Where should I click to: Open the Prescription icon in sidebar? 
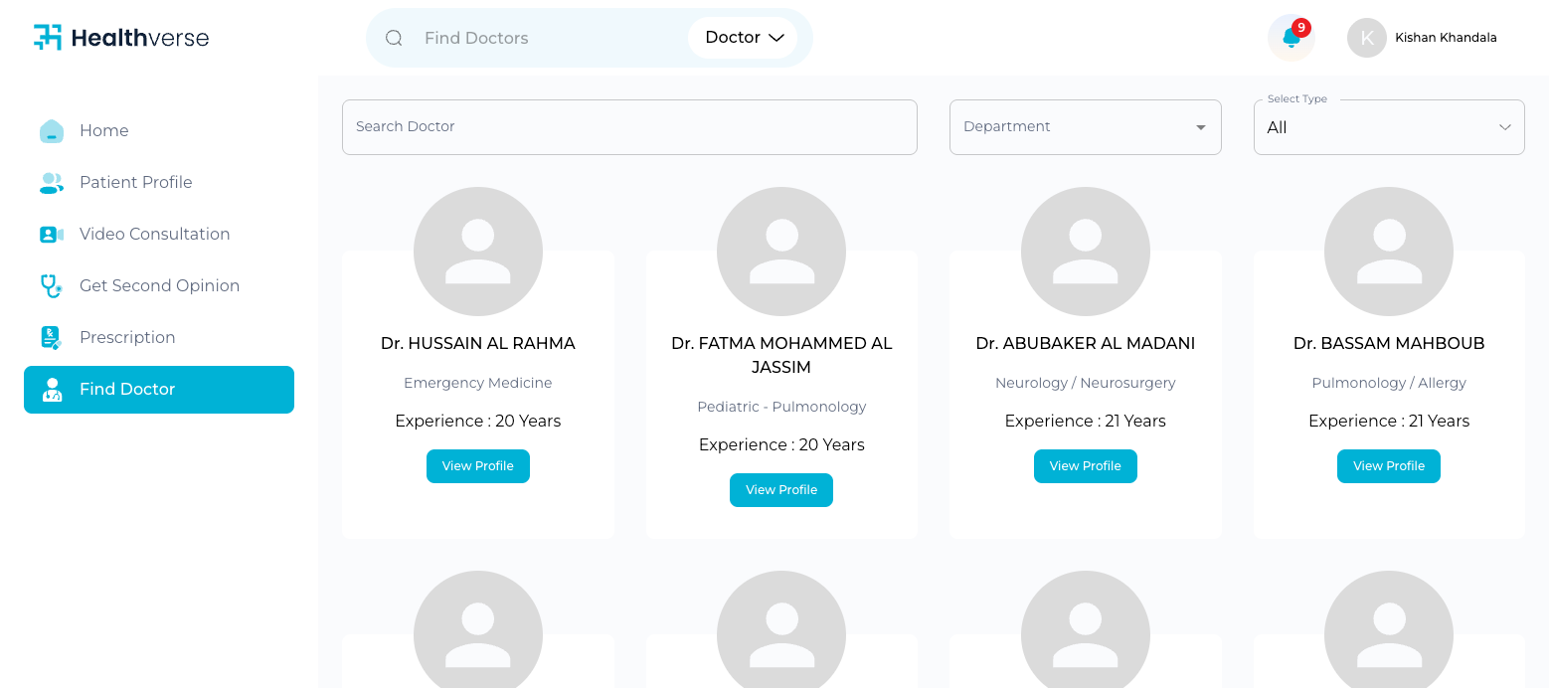(51, 337)
